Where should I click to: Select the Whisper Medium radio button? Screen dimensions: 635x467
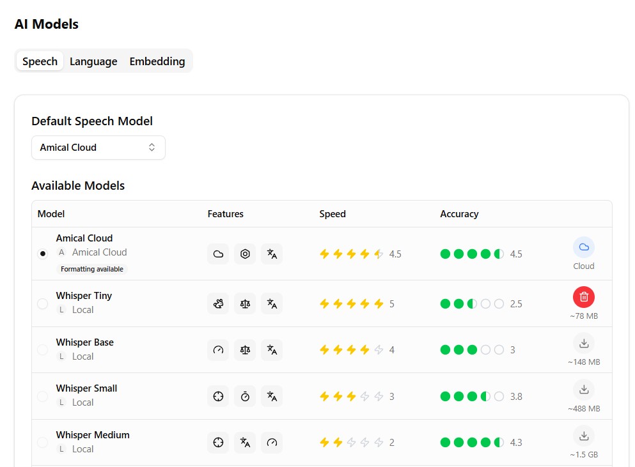tap(42, 442)
